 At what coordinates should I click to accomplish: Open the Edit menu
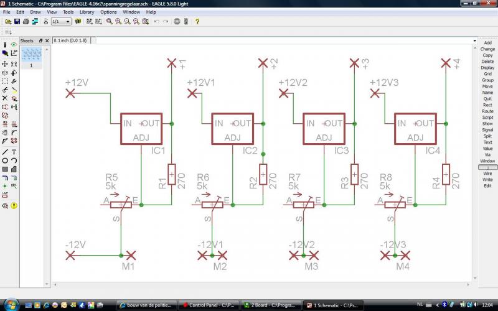pos(20,12)
